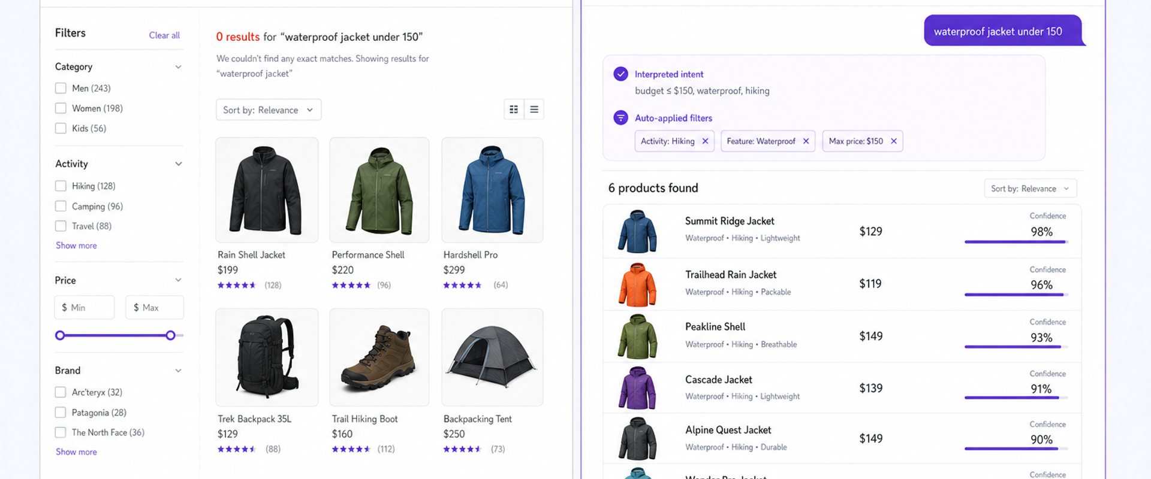Click Clear all filters link
The height and width of the screenshot is (479, 1151).
click(x=164, y=35)
